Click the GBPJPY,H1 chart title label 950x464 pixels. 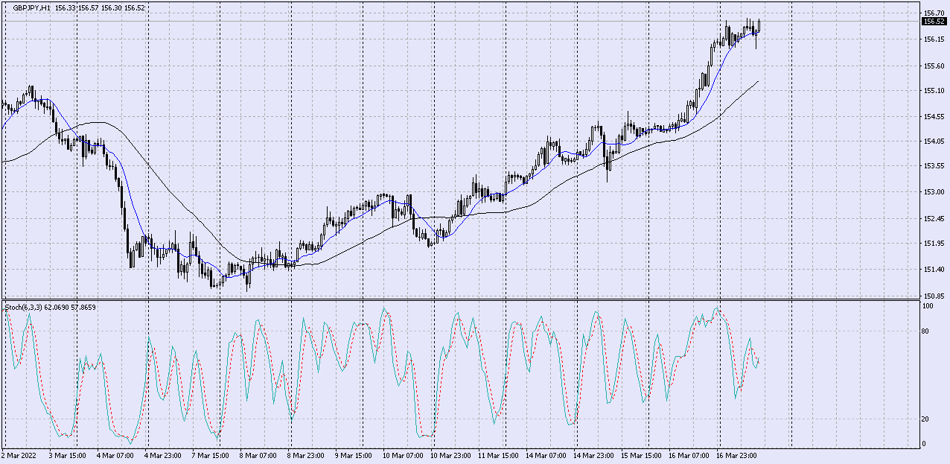click(x=32, y=7)
